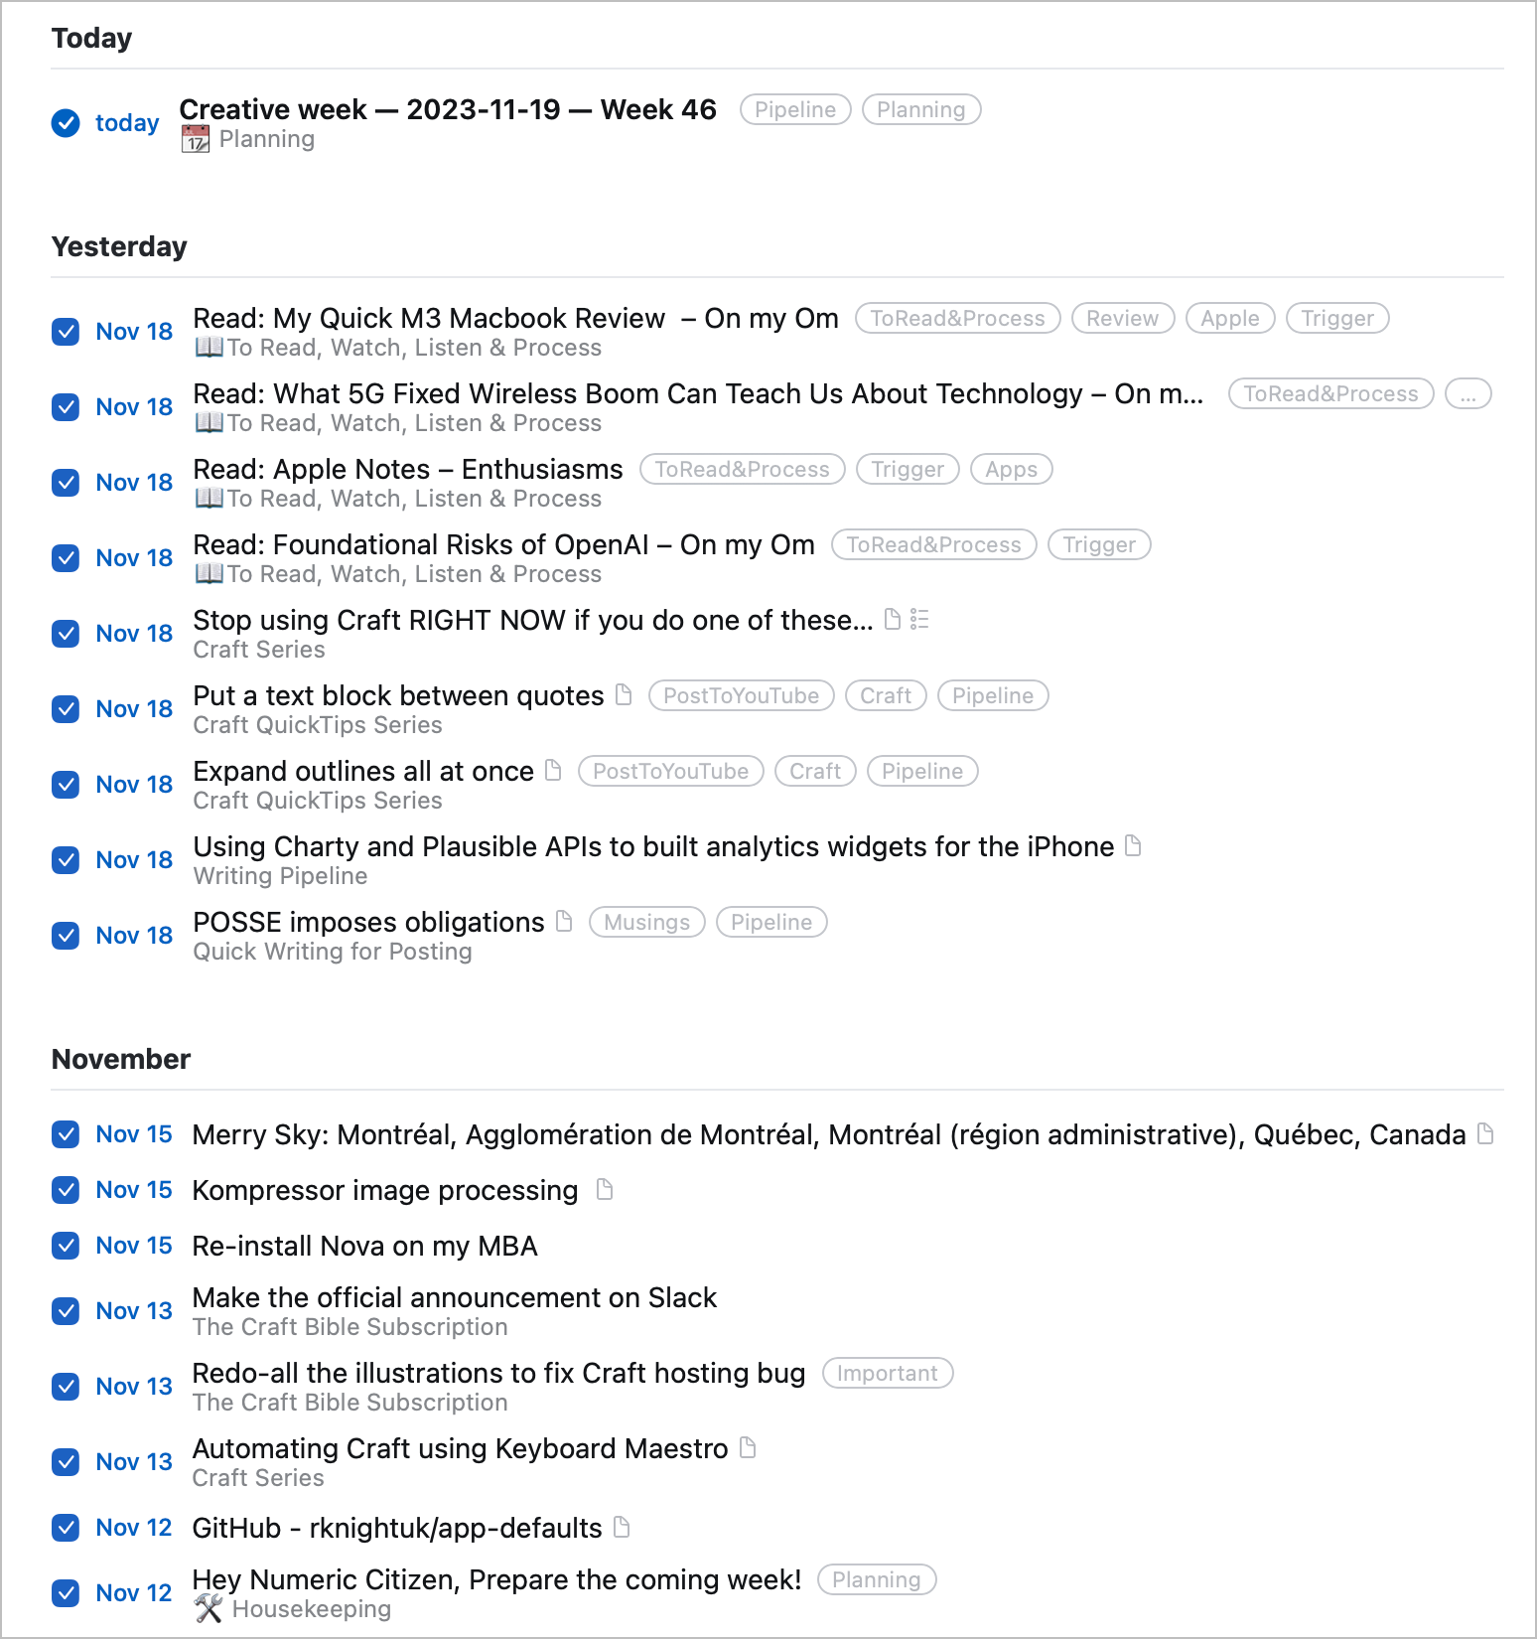The image size is (1537, 1639).
Task: Toggle checkbox for Put a text block between quotes
Action: [x=66, y=709]
